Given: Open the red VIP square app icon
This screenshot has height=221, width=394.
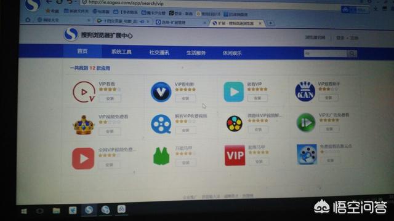Looking at the screenshot, I should (x=235, y=155).
